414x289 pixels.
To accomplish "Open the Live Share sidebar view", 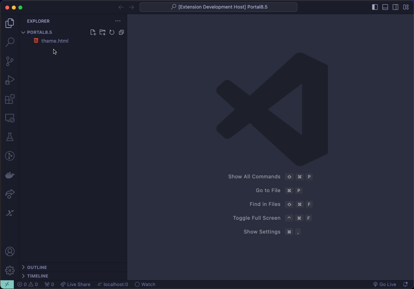I will [x=10, y=194].
